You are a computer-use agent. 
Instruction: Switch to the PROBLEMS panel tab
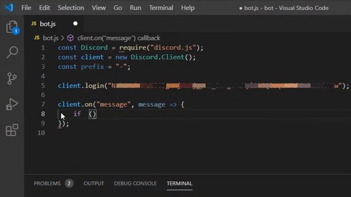coord(47,183)
